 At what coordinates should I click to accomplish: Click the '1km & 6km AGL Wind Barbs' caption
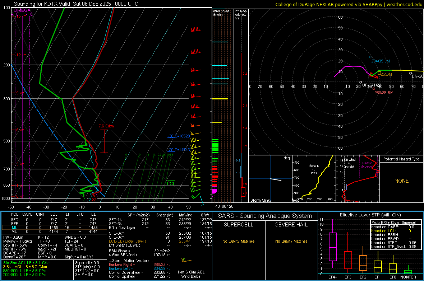[191, 274]
